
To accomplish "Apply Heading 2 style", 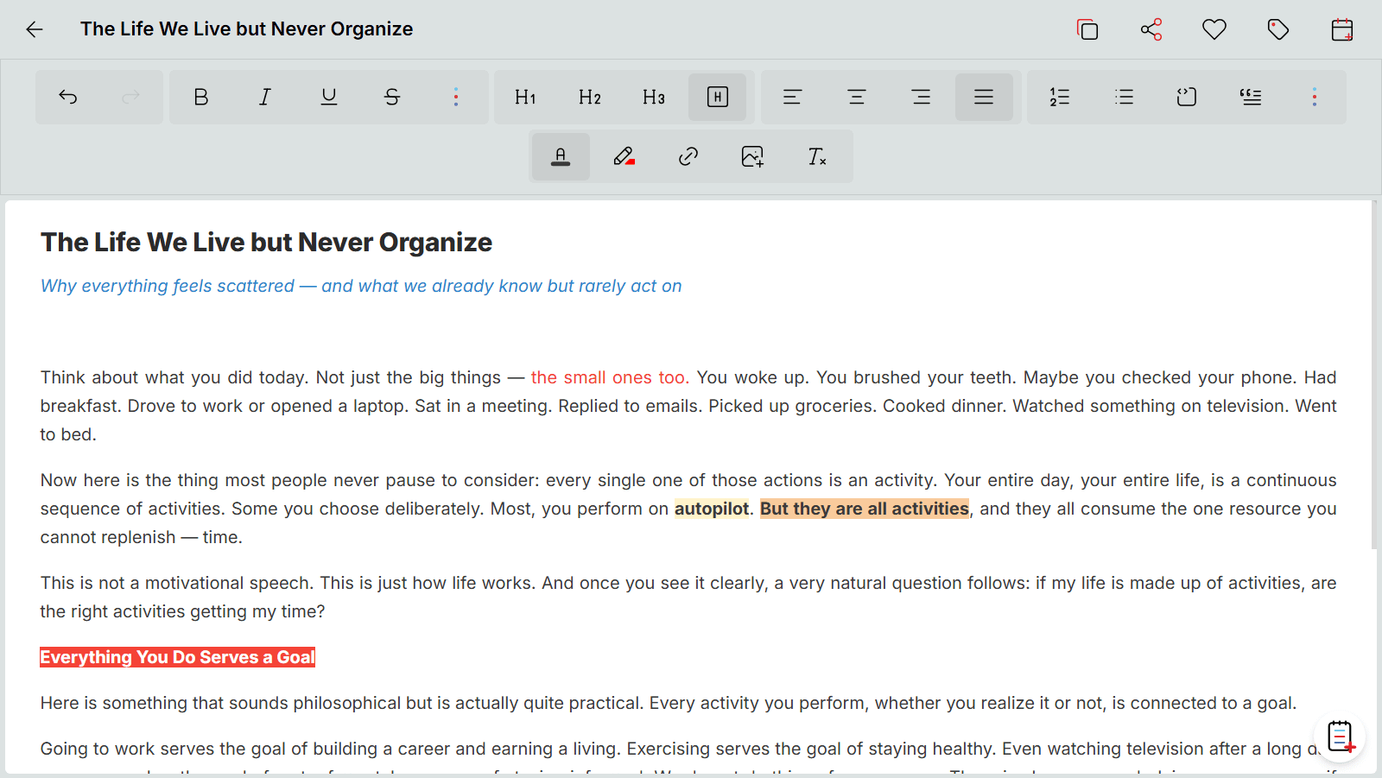I will coord(589,97).
